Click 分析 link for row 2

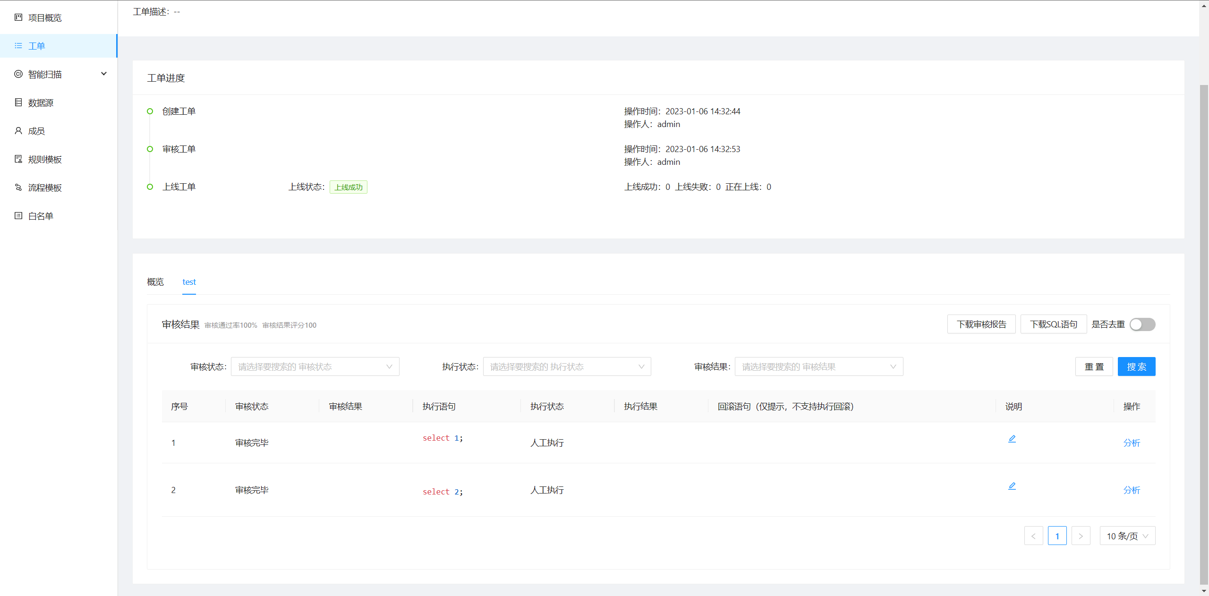[1132, 490]
